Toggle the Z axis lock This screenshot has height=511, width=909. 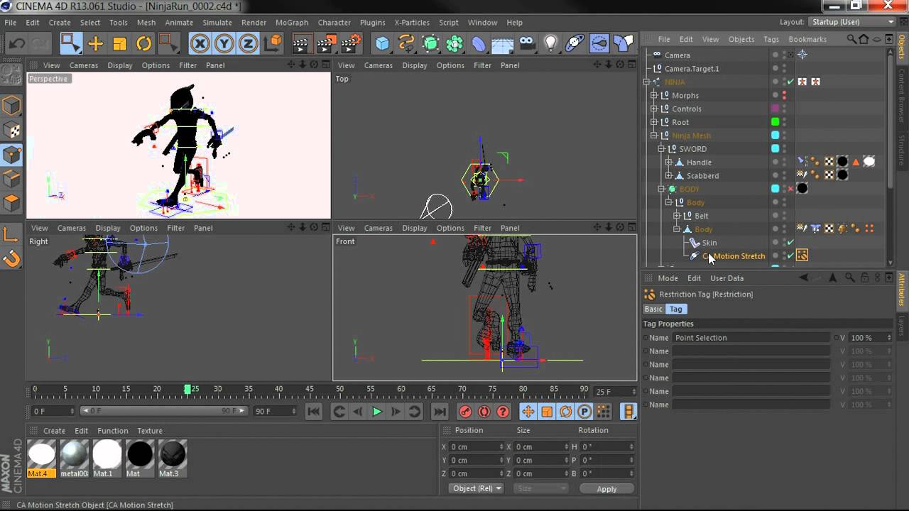coord(249,44)
